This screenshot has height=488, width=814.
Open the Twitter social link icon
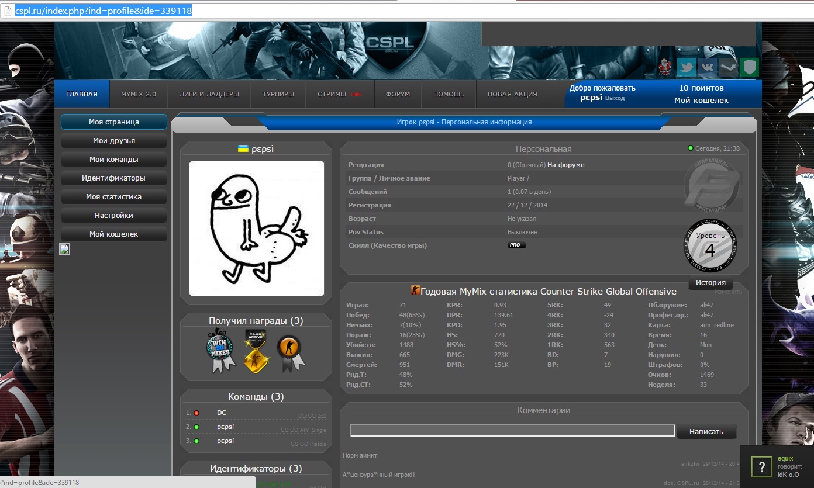tap(687, 67)
